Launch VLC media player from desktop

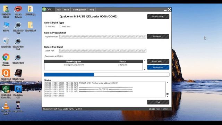tap(6, 108)
